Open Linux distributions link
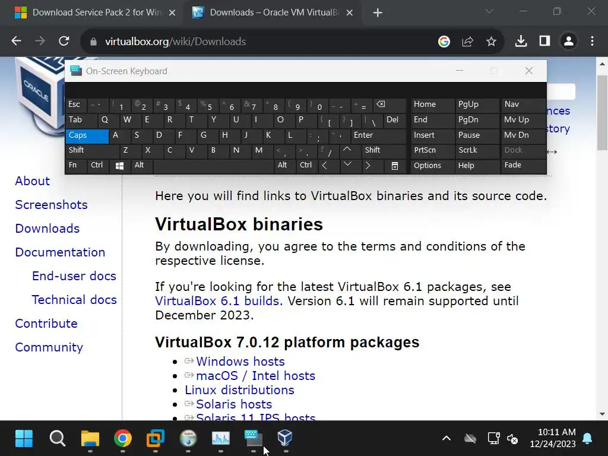The image size is (608, 456). [239, 390]
